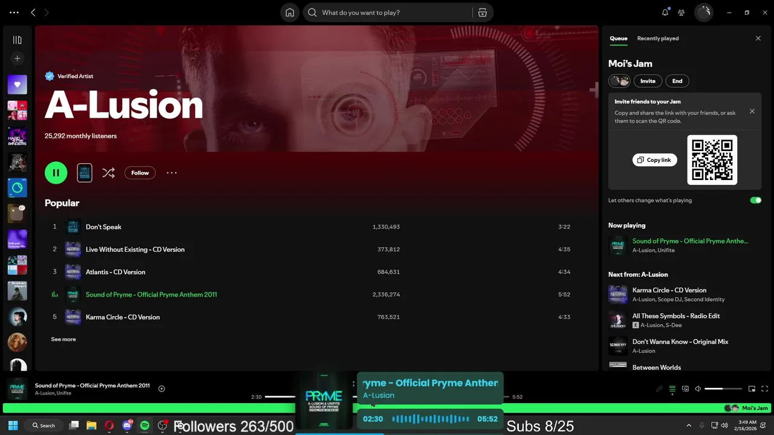Image resolution: width=774 pixels, height=435 pixels.
Task: Expand popular tracks with See more
Action: (63, 340)
